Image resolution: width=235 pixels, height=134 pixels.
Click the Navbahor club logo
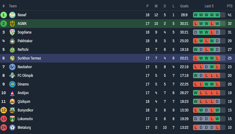tap(12, 67)
